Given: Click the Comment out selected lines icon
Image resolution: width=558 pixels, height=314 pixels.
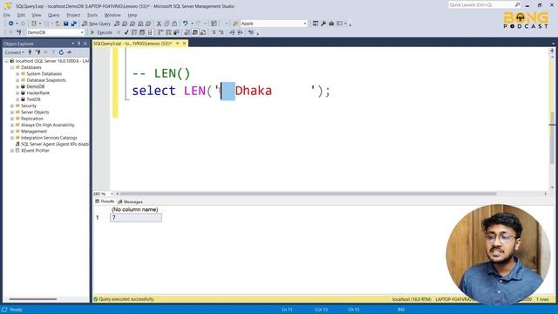Looking at the screenshot, I should point(214,32).
